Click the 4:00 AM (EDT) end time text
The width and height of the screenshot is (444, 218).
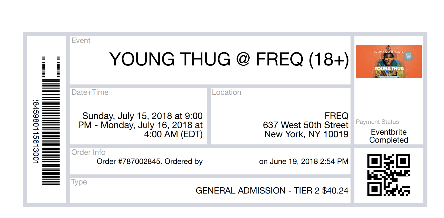[173, 134]
